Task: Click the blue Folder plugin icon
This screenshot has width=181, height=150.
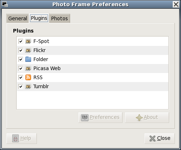Action: coord(28,59)
